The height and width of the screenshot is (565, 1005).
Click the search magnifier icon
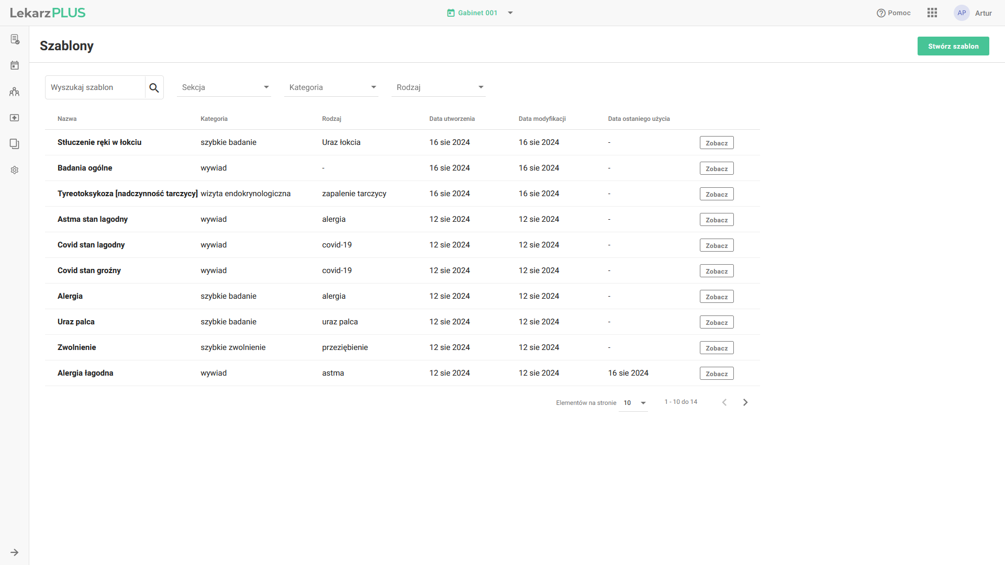[154, 87]
